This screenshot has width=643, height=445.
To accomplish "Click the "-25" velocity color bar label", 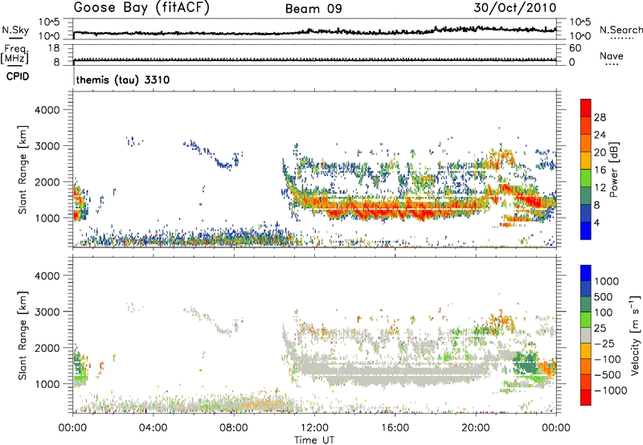I will [604, 344].
